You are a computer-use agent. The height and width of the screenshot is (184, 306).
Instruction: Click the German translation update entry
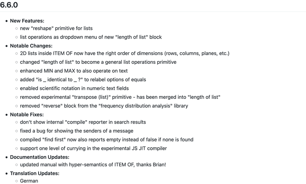29,181
